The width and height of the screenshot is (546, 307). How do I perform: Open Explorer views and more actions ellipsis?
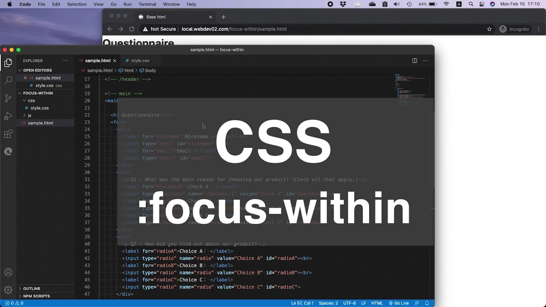[x=65, y=61]
